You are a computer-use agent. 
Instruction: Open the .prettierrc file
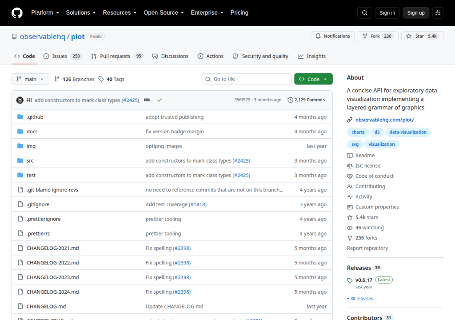pos(38,233)
